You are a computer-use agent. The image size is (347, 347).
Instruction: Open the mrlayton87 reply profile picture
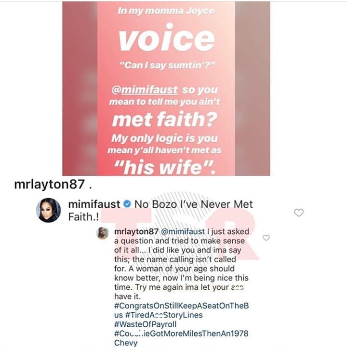[103, 233]
